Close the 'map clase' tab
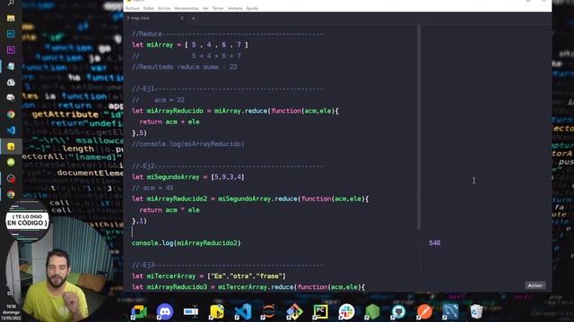This screenshot has height=322, width=574. point(182,18)
